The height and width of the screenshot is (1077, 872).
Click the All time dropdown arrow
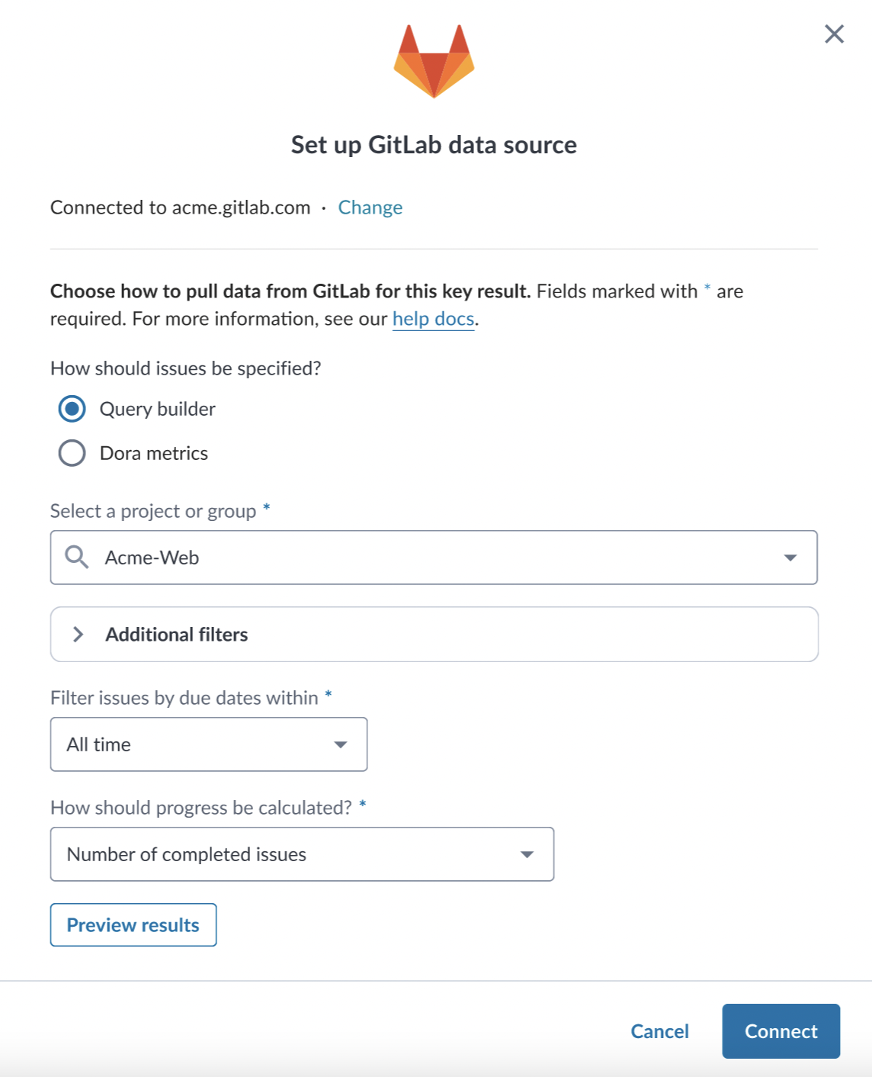tap(341, 744)
